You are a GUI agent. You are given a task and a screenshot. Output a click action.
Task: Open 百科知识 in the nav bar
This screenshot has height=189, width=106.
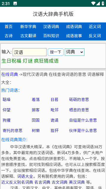pyautogui.click(x=51, y=36)
